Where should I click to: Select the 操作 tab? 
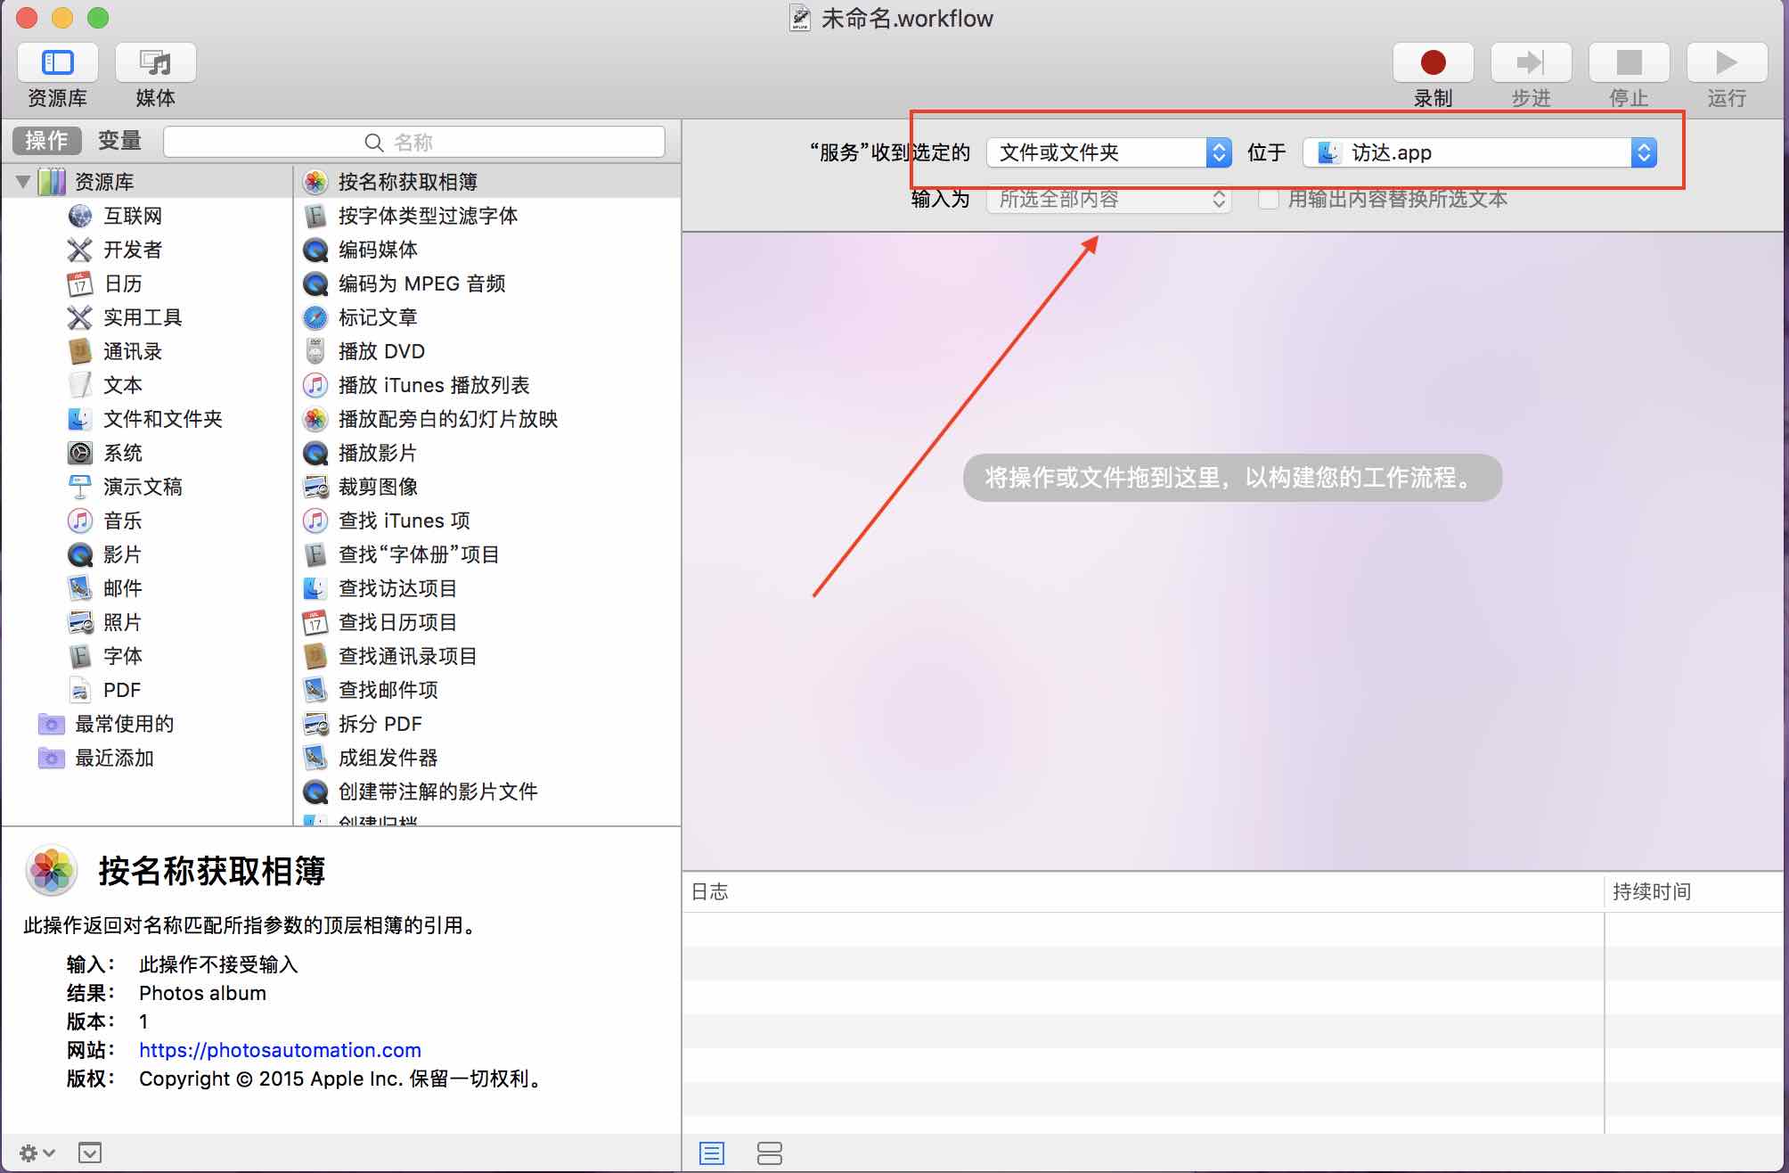[x=46, y=141]
